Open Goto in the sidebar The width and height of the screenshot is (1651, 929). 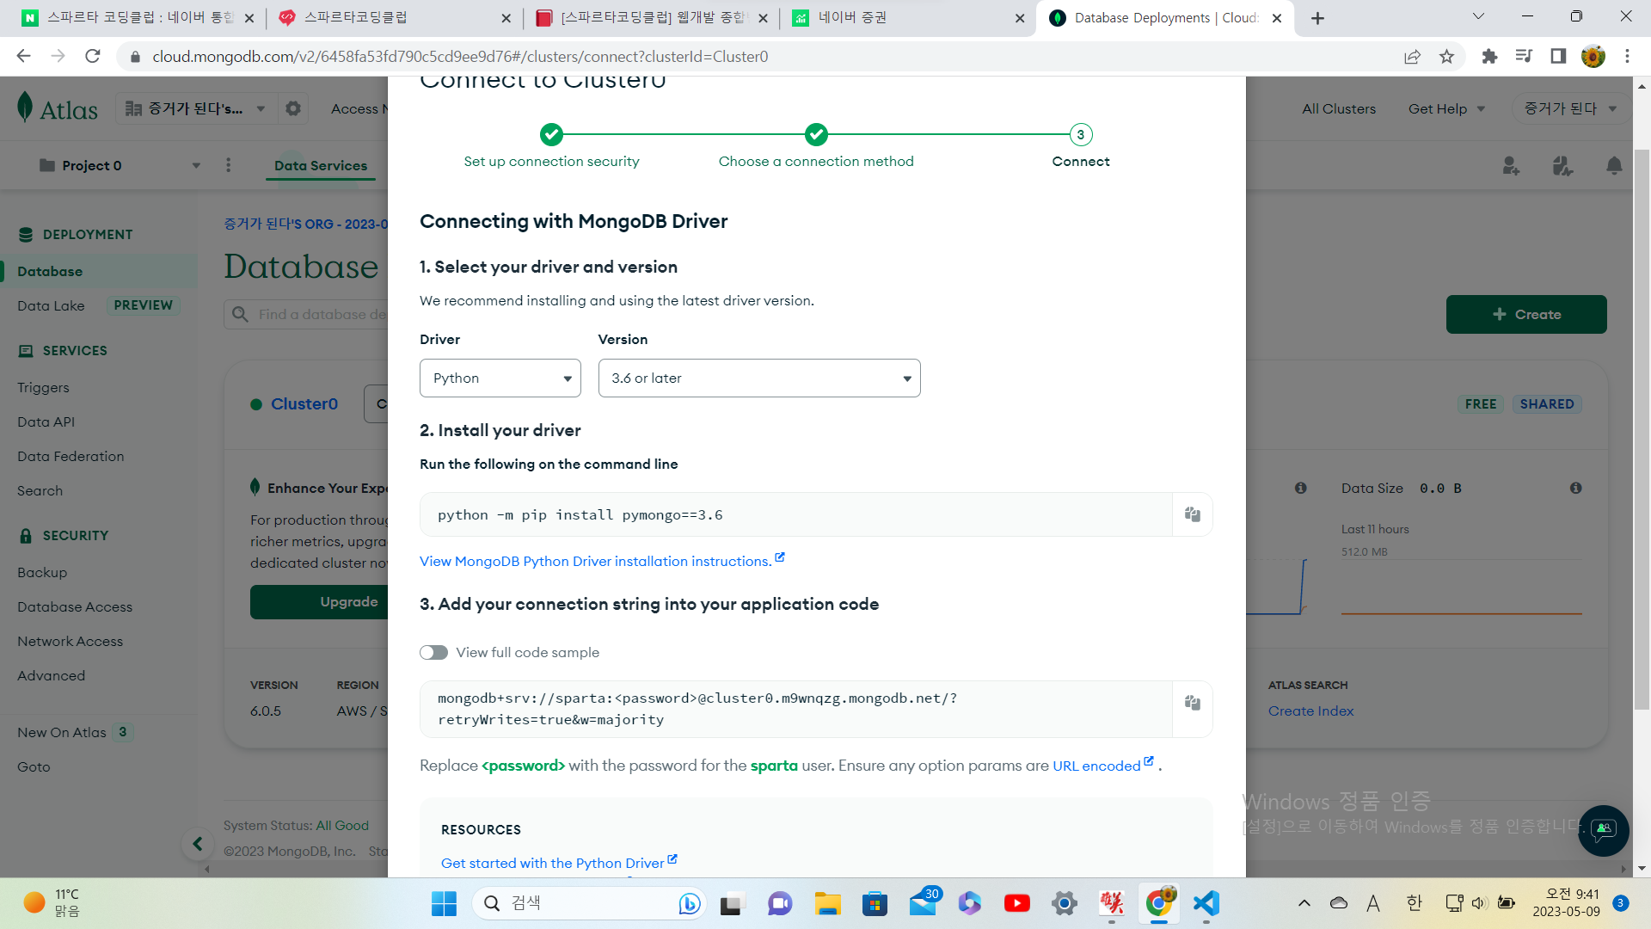pos(34,767)
